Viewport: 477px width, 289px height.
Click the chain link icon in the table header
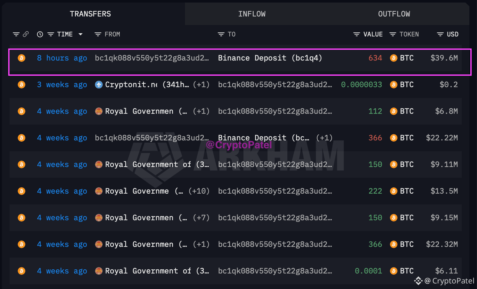pos(26,34)
